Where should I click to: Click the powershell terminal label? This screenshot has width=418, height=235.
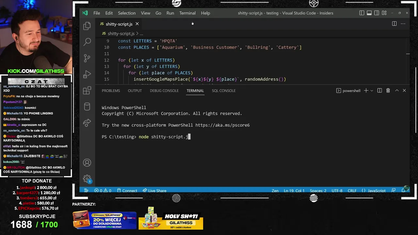click(348, 91)
